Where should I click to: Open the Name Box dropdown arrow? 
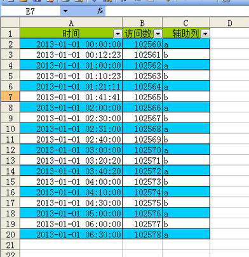point(65,11)
